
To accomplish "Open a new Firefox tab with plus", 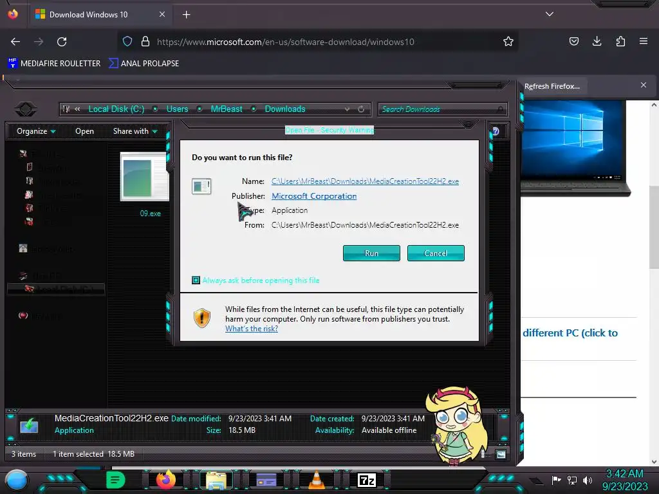I will coord(186,15).
